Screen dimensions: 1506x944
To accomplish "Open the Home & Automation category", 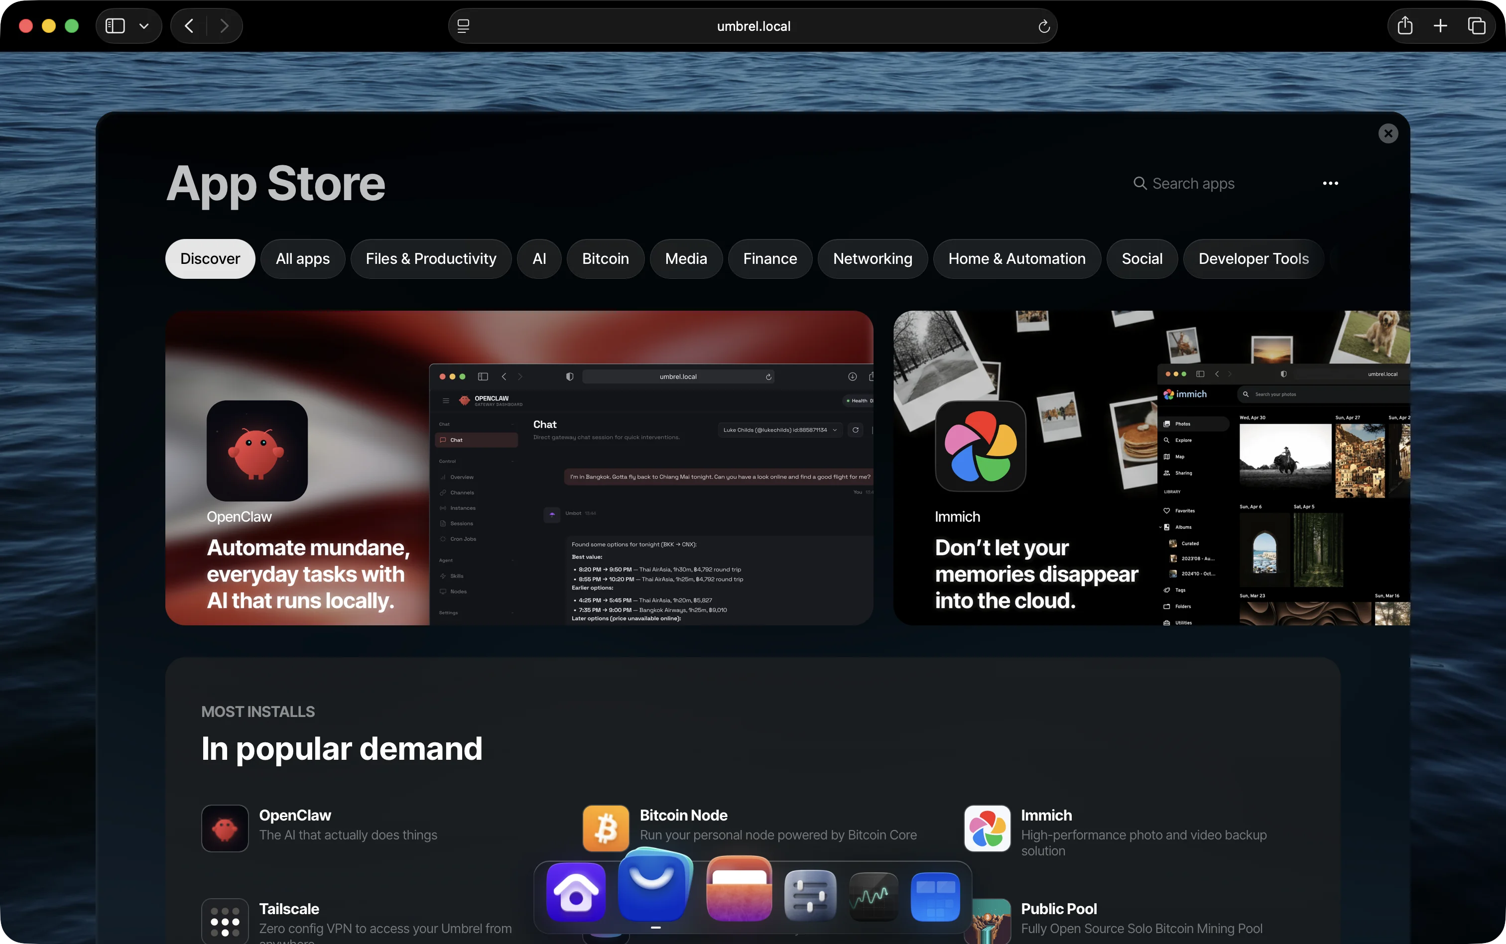I will pyautogui.click(x=1016, y=258).
